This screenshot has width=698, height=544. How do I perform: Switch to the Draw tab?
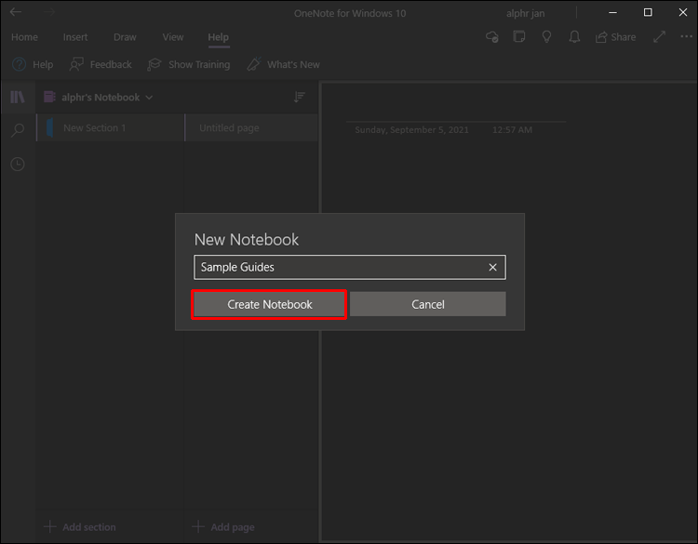125,37
